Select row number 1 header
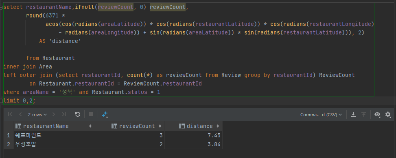Screen dimensions: 396x158 9,136
